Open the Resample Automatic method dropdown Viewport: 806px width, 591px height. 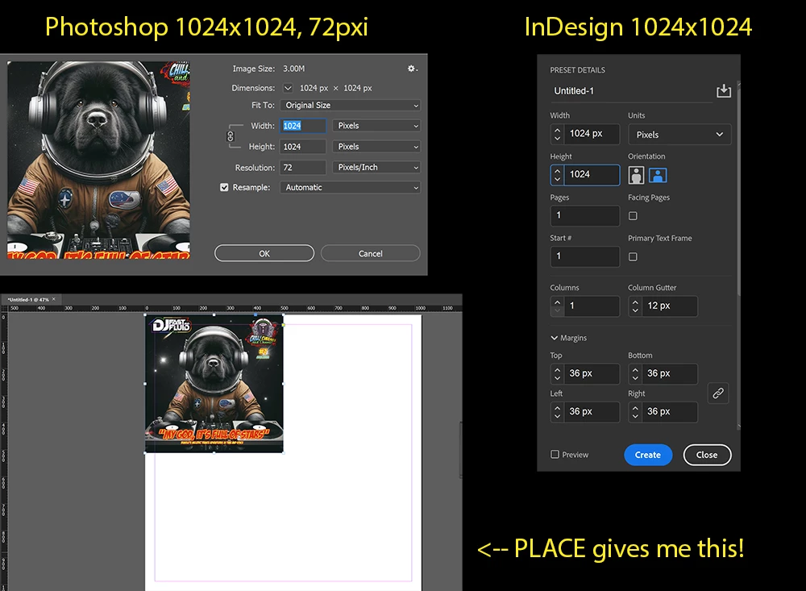(x=350, y=187)
